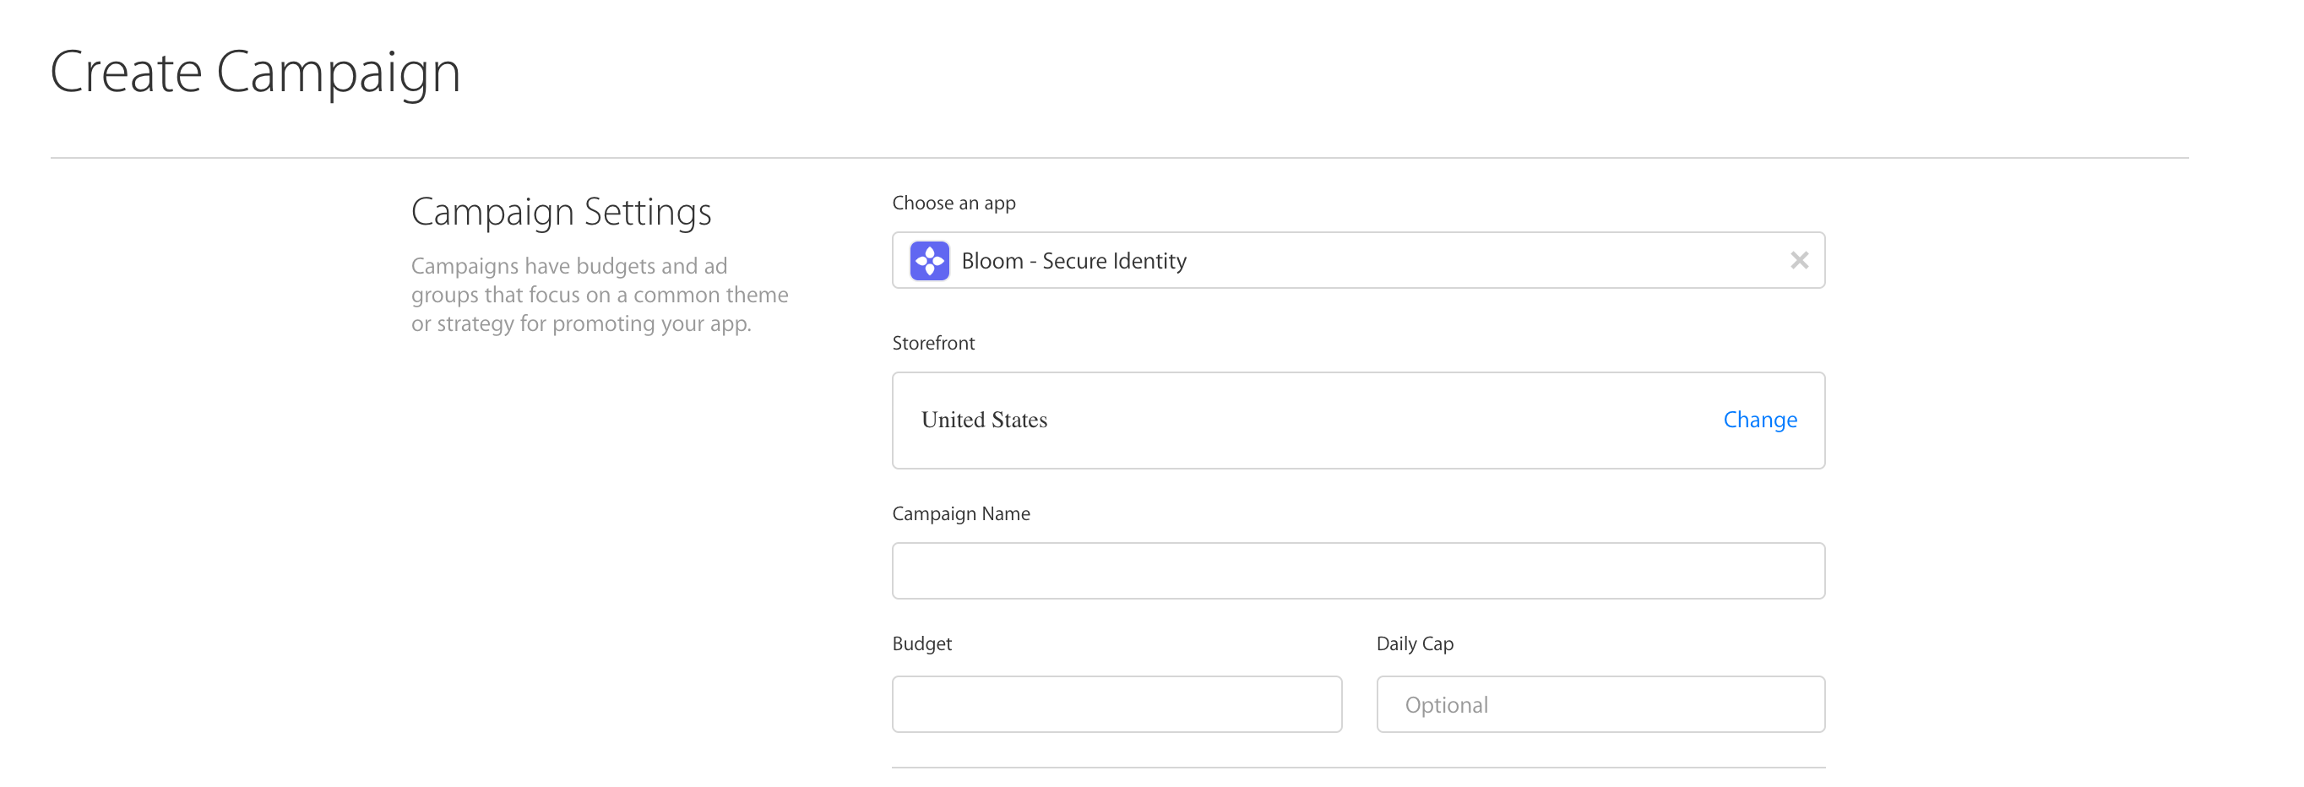Image resolution: width=2304 pixels, height=787 pixels.
Task: Click the Storefront label
Action: tap(933, 344)
